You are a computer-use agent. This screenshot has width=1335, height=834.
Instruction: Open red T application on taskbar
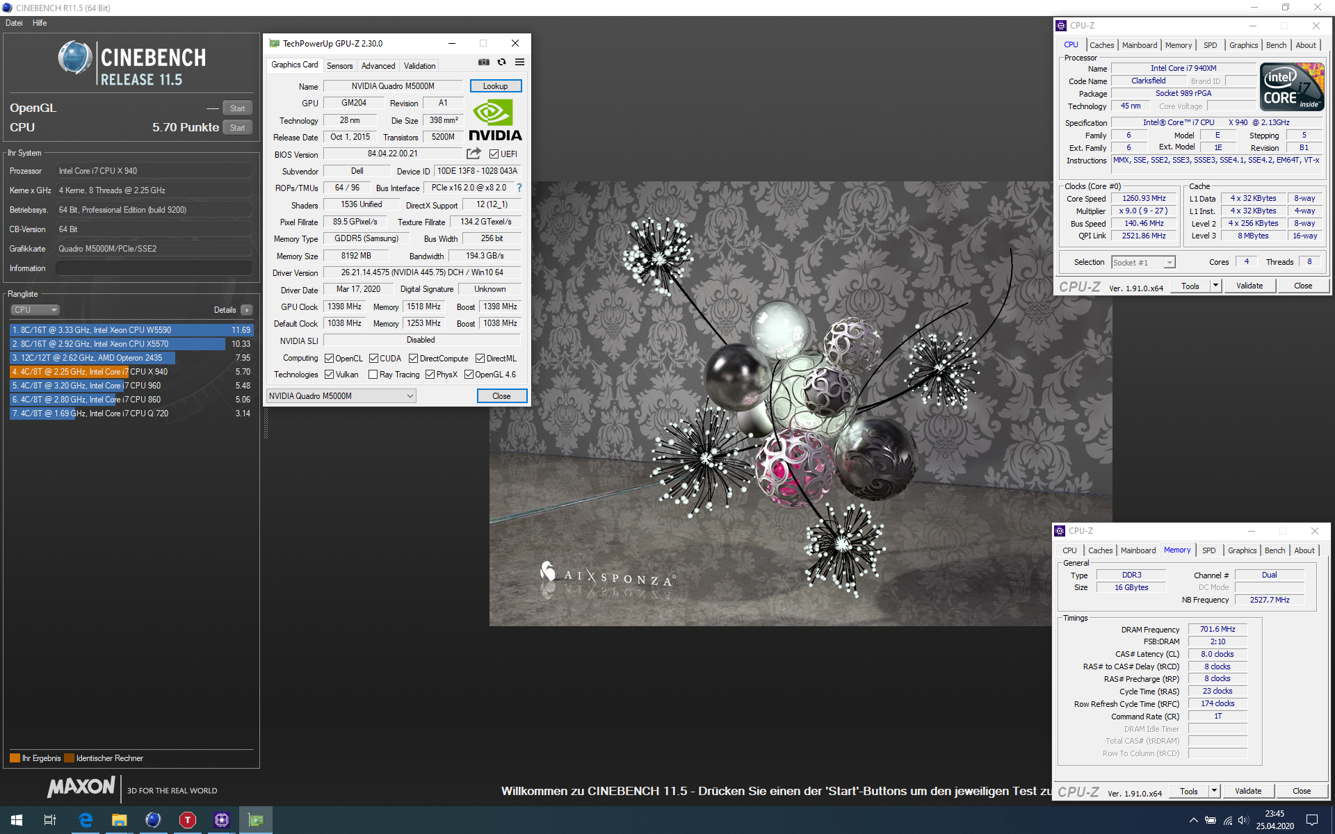click(x=188, y=820)
